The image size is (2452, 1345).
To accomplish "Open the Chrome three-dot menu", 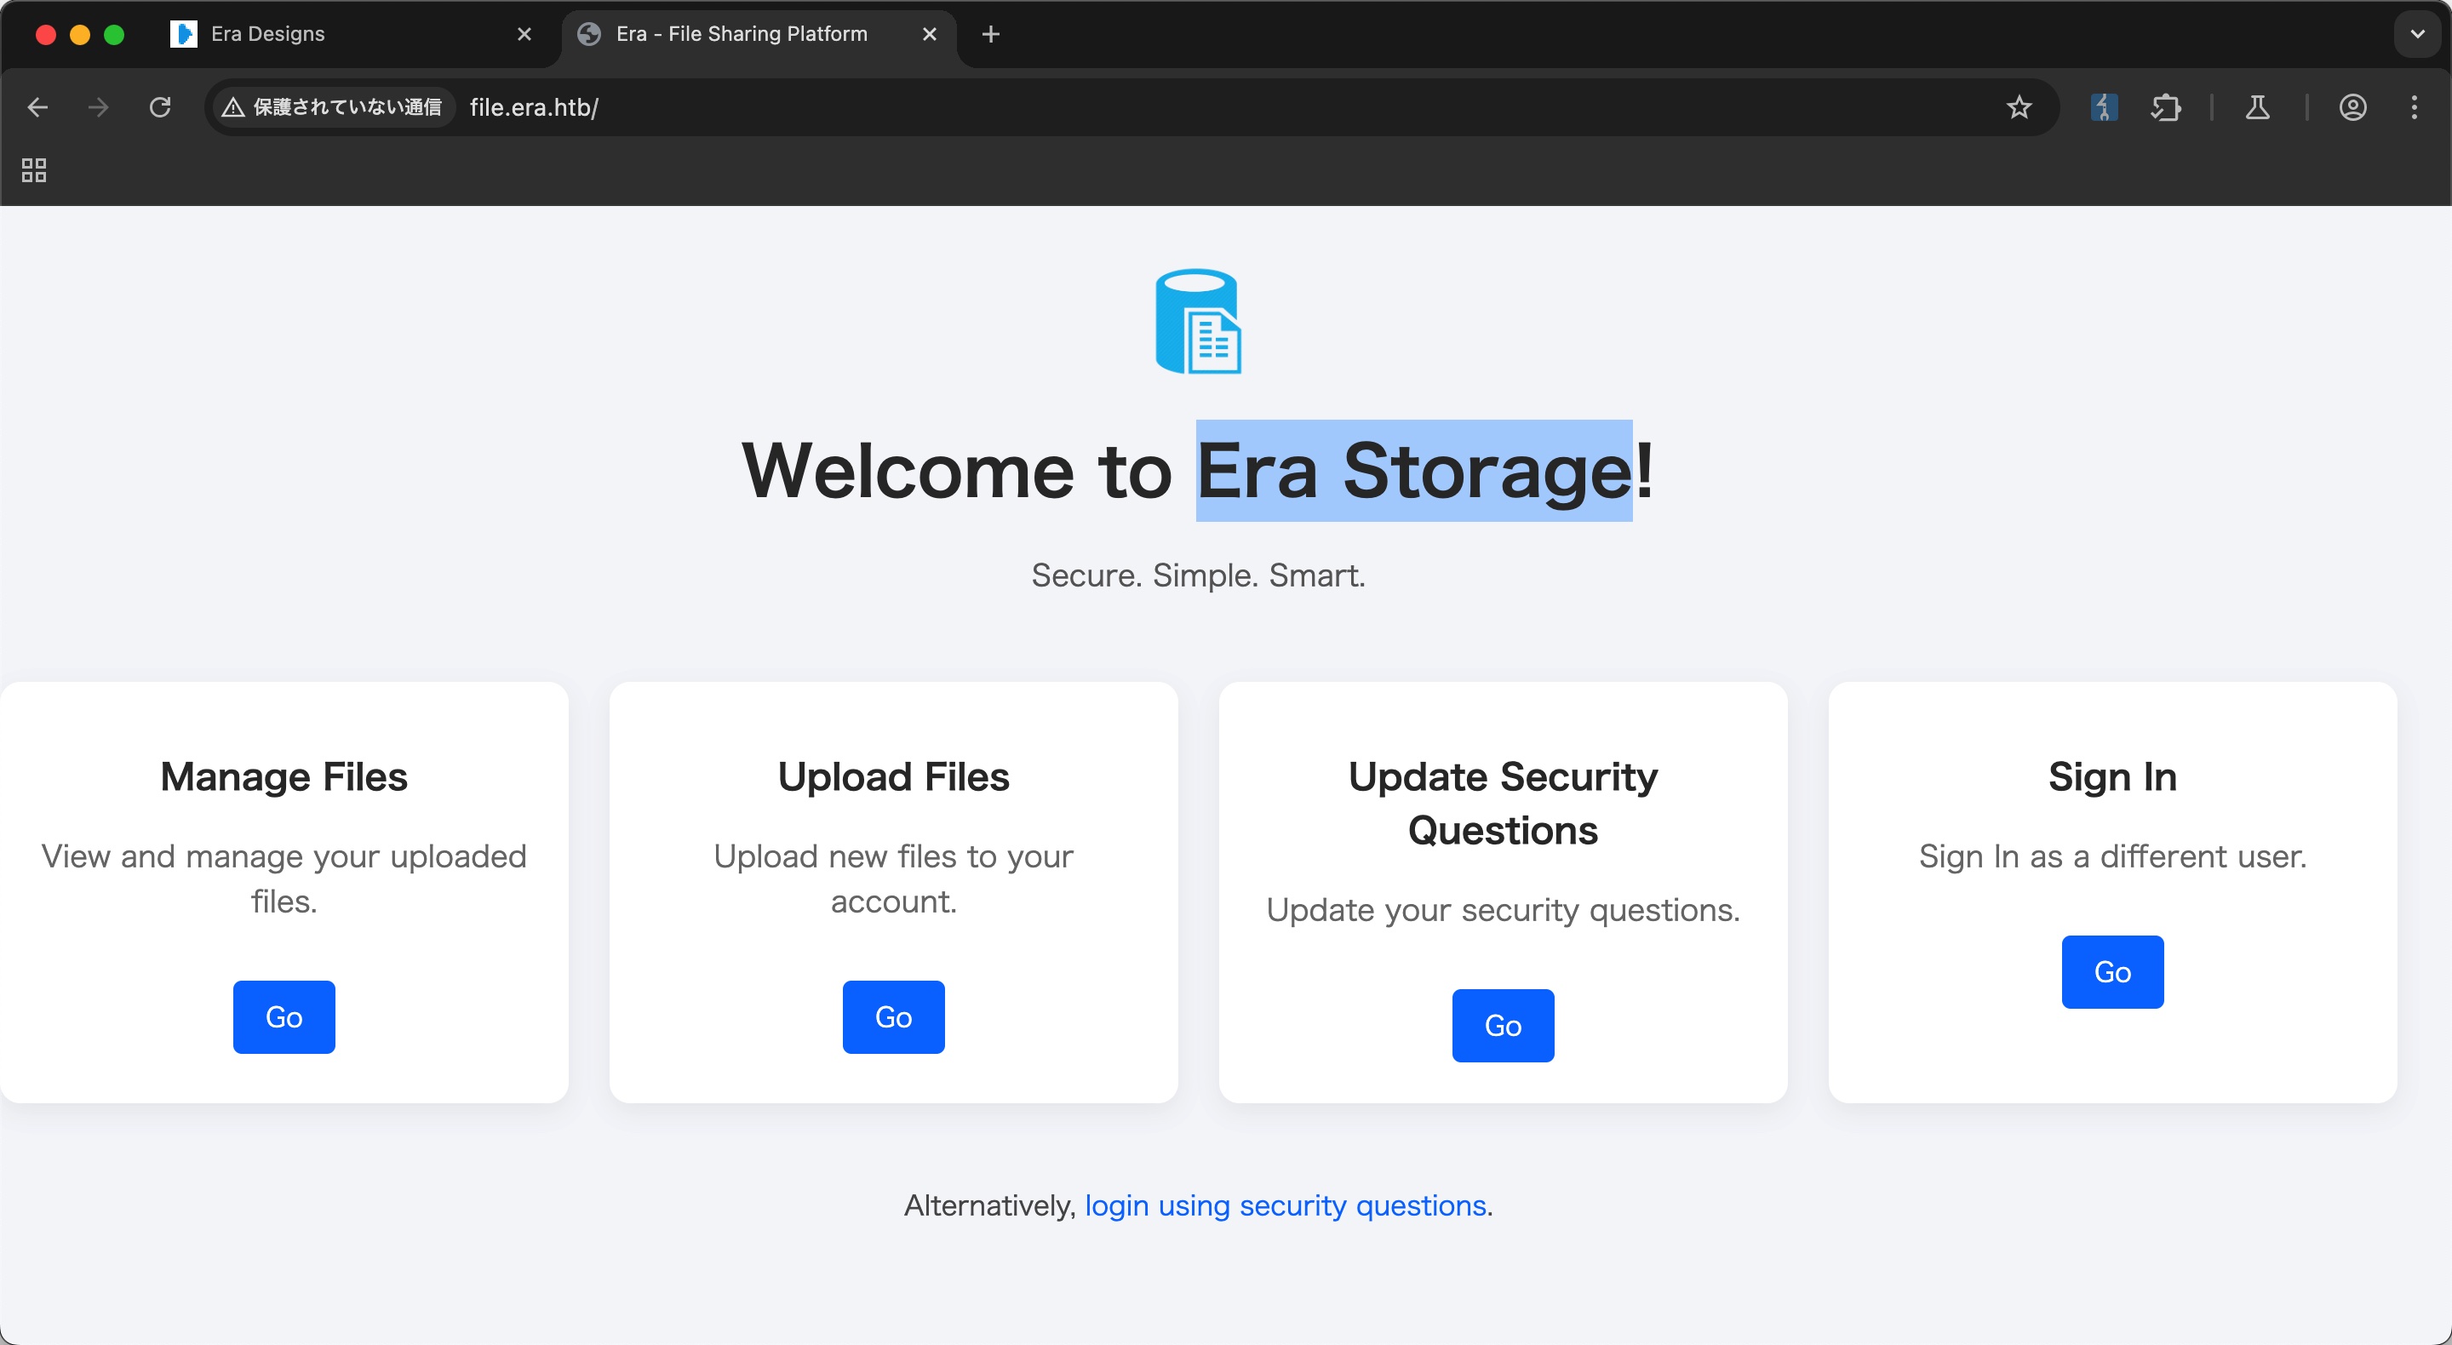I will pyautogui.click(x=2415, y=107).
